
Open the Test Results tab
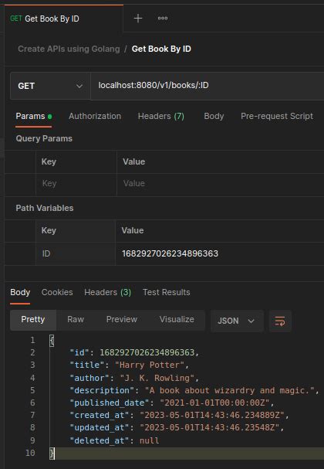[167, 292]
